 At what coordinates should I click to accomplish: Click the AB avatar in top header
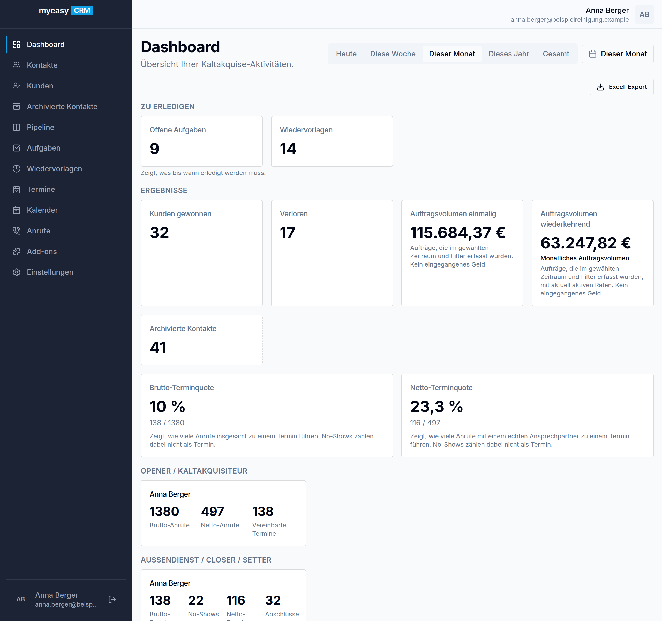[x=644, y=14]
